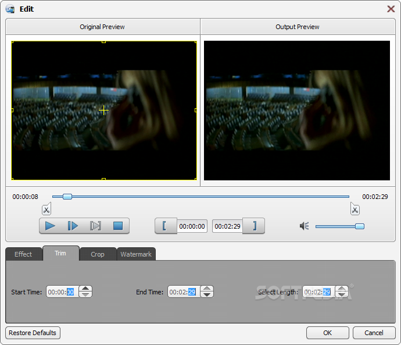Image resolution: width=401 pixels, height=345 pixels.
Task: Click the Select Length input field
Action: 318,291
